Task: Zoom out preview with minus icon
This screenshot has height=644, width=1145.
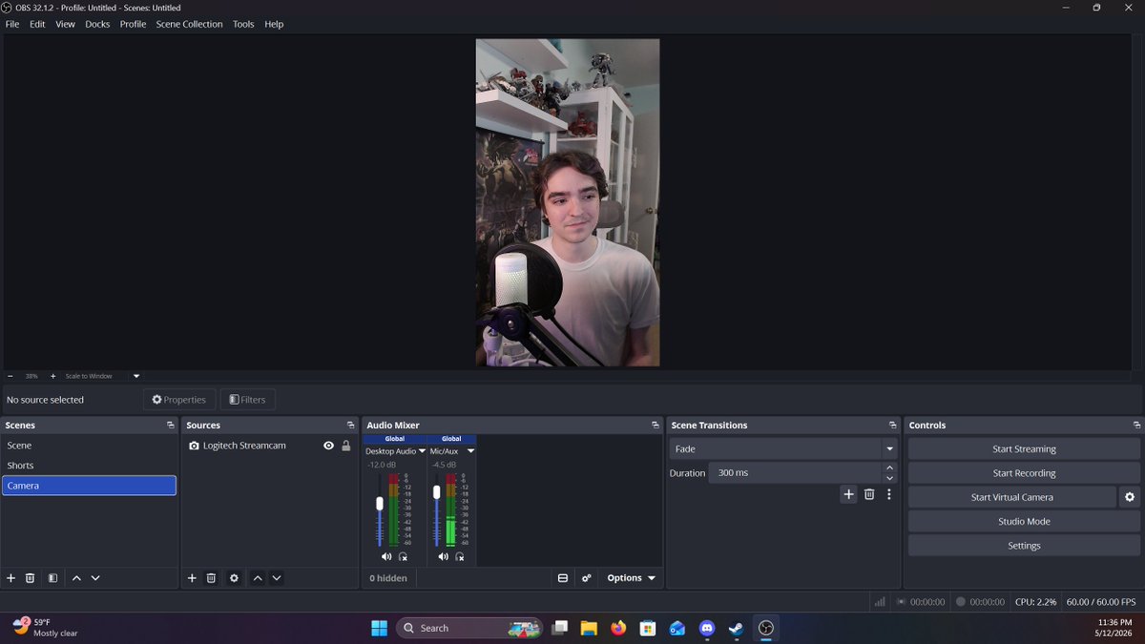Action: click(10, 376)
